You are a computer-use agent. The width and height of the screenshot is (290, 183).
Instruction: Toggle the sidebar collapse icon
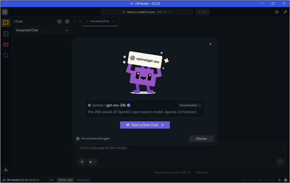pyautogui.click(x=5, y=12)
